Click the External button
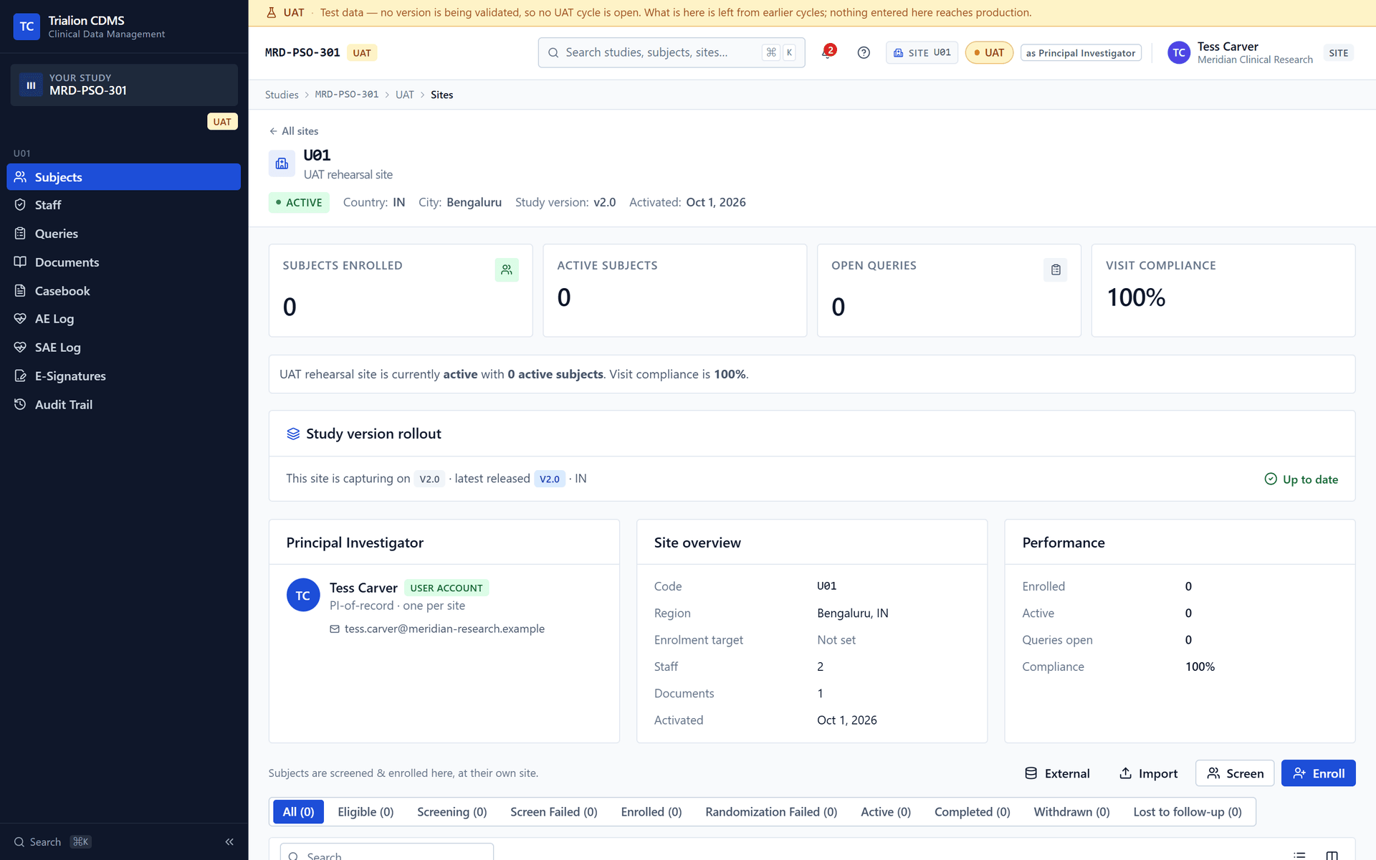This screenshot has height=860, width=1376. pos(1057,773)
